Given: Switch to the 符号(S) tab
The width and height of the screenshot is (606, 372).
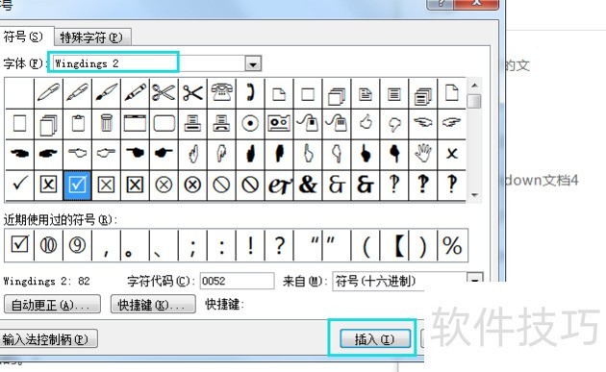Looking at the screenshot, I should click(23, 37).
